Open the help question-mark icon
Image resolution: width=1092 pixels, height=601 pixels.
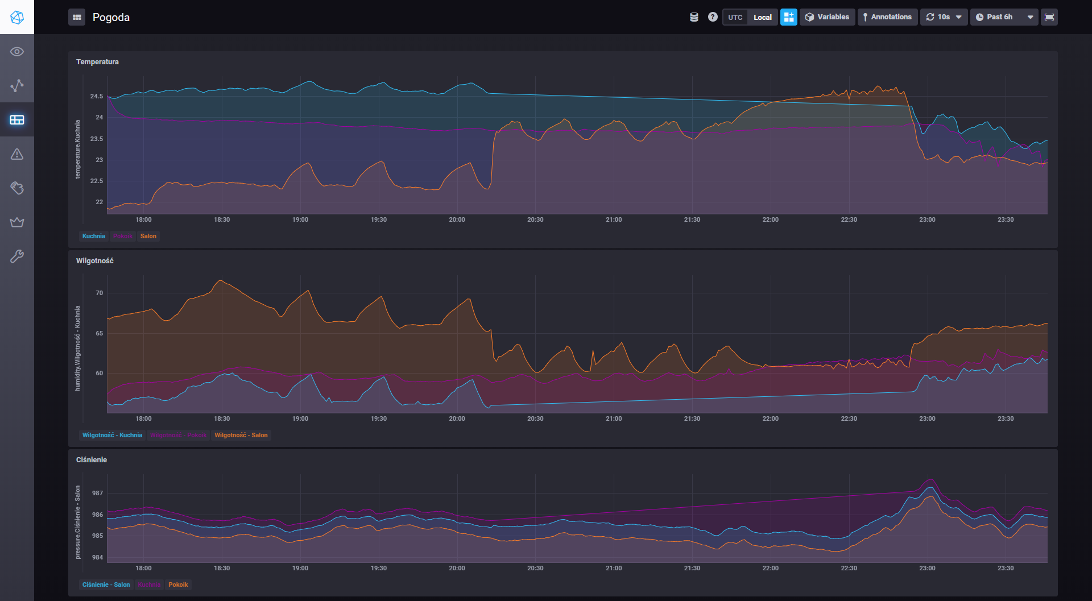[713, 16]
